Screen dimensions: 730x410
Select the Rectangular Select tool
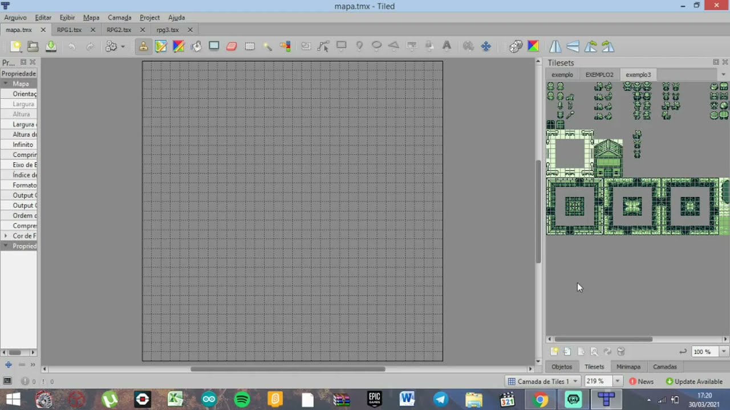tap(250, 47)
